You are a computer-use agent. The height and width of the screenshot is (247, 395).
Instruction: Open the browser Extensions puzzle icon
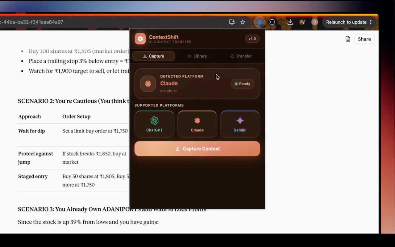272,22
